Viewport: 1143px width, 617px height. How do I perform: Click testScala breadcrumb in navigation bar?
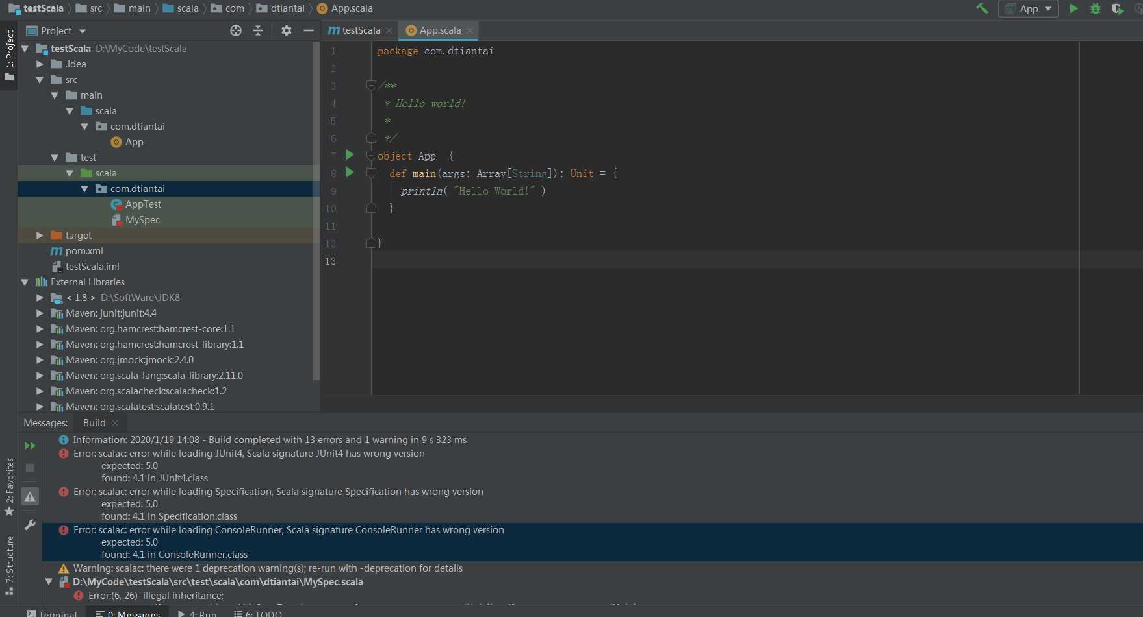click(x=36, y=8)
